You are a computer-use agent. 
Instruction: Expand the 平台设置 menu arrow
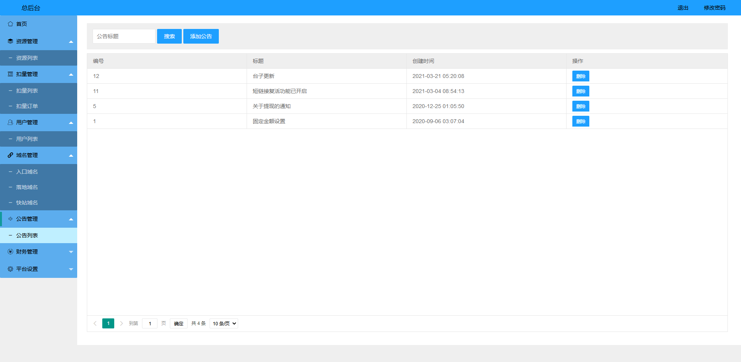tap(71, 269)
